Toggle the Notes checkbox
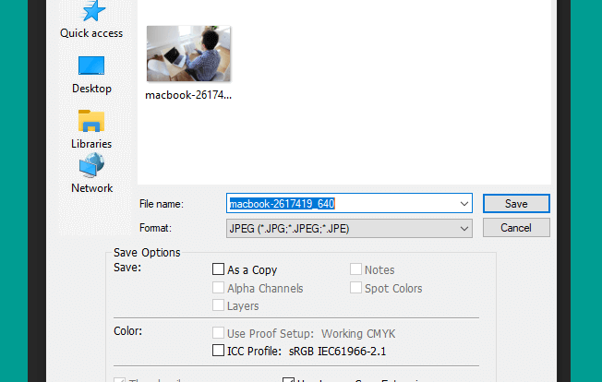 [x=355, y=269]
